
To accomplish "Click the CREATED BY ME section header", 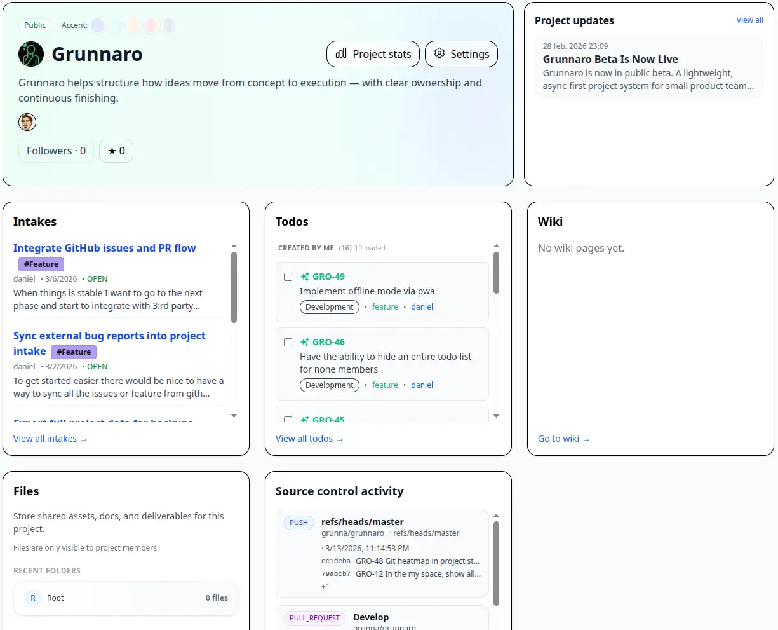I will coord(306,248).
